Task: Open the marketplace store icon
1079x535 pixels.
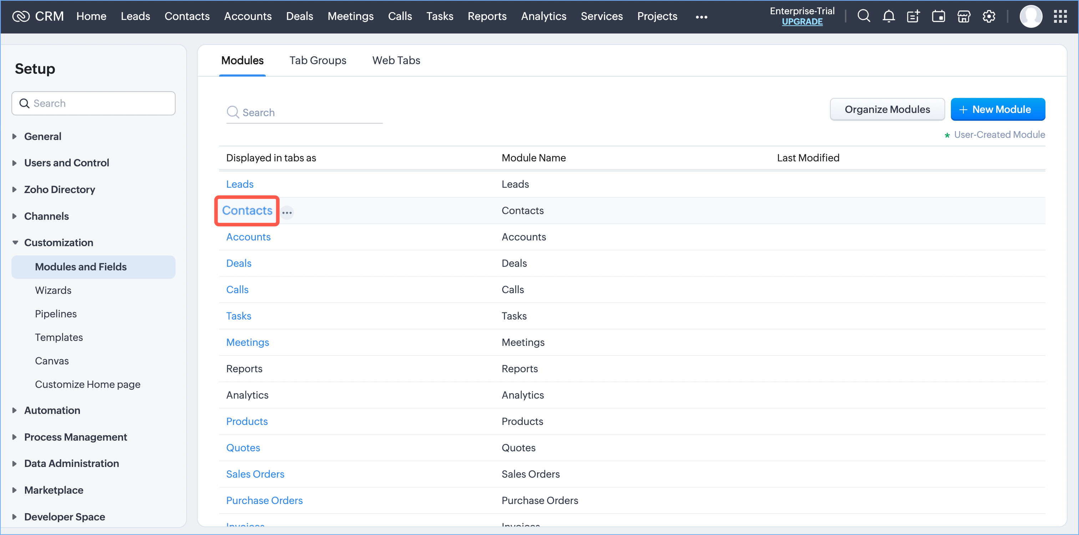Action: click(x=963, y=16)
